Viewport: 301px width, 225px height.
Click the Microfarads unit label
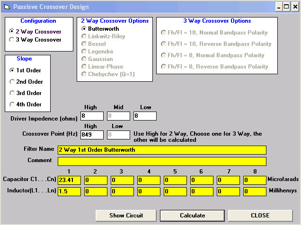pos(283,179)
